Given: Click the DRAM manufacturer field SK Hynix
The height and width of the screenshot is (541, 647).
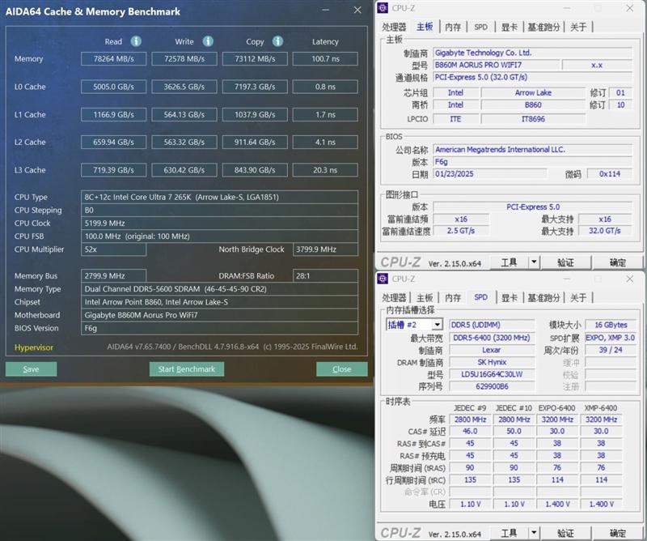Looking at the screenshot, I should (492, 362).
